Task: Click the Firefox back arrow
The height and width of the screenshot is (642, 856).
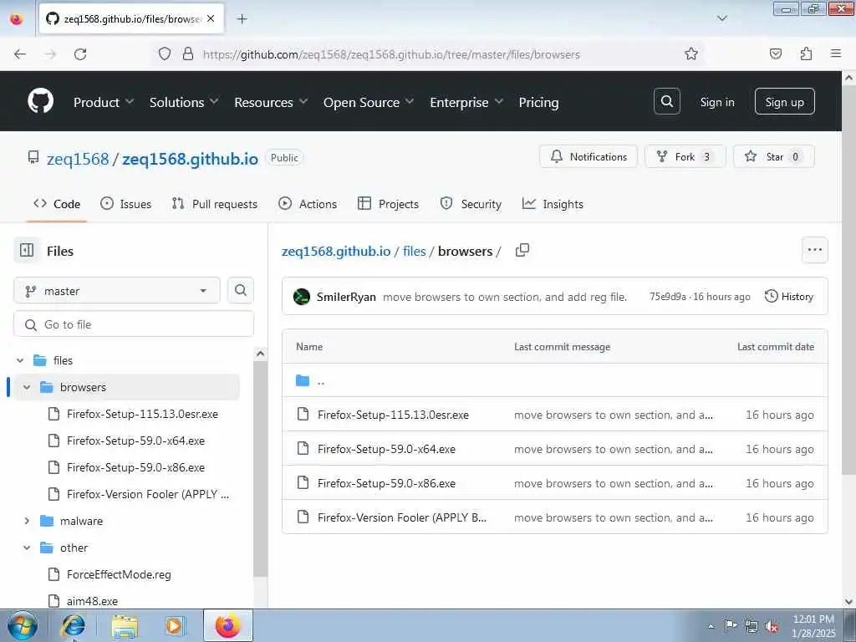Action: point(20,54)
